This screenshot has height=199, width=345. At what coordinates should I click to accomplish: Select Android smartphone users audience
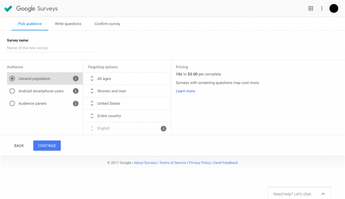tap(12, 91)
